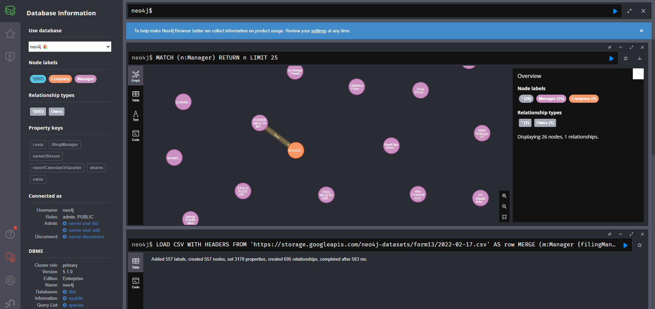The image size is (655, 309).
Task: Open the Guides play-screen sidebar icon
Action: pos(10,56)
